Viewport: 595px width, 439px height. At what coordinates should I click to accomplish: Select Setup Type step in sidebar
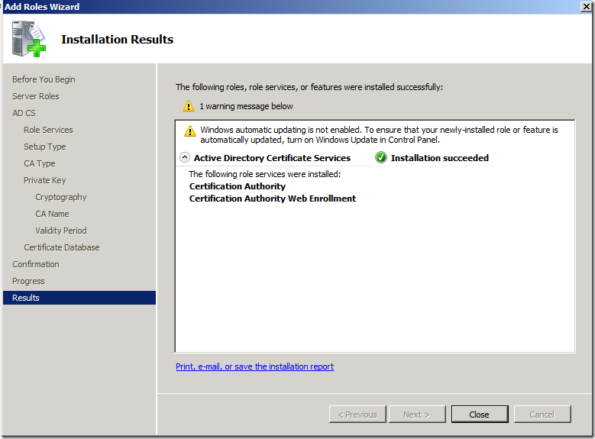pos(45,147)
